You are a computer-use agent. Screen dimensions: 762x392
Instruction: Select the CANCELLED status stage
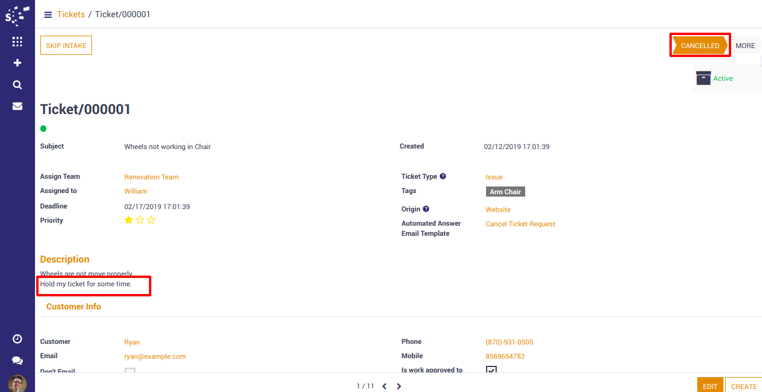[x=700, y=46]
